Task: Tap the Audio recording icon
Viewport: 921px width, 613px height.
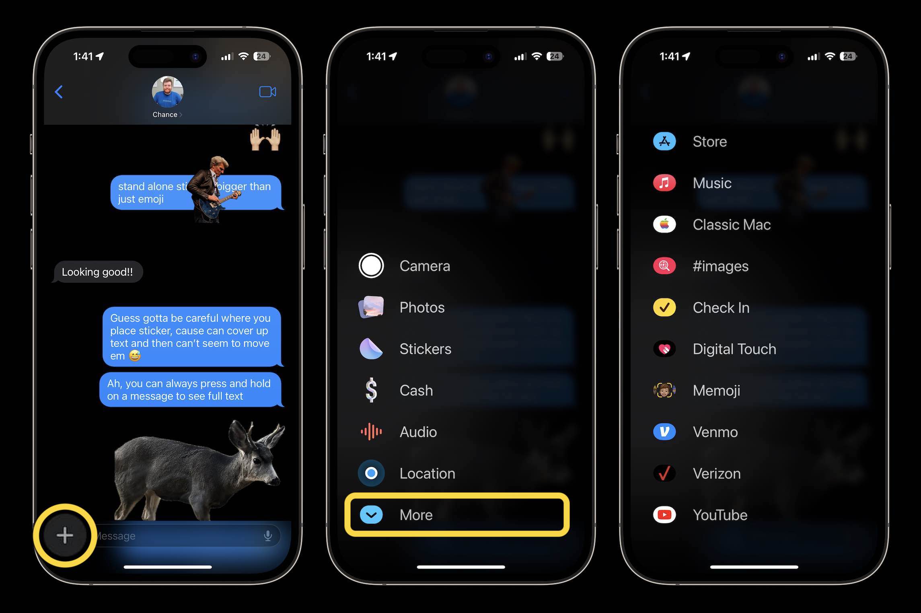Action: point(371,431)
